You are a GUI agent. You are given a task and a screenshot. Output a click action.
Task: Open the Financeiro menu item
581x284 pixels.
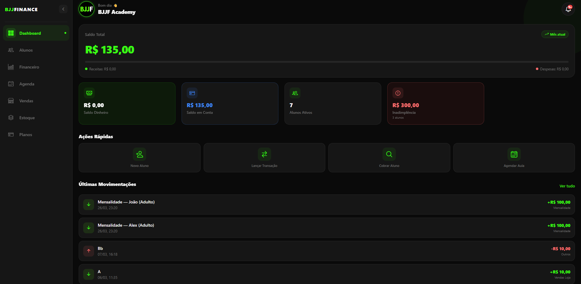point(36,67)
